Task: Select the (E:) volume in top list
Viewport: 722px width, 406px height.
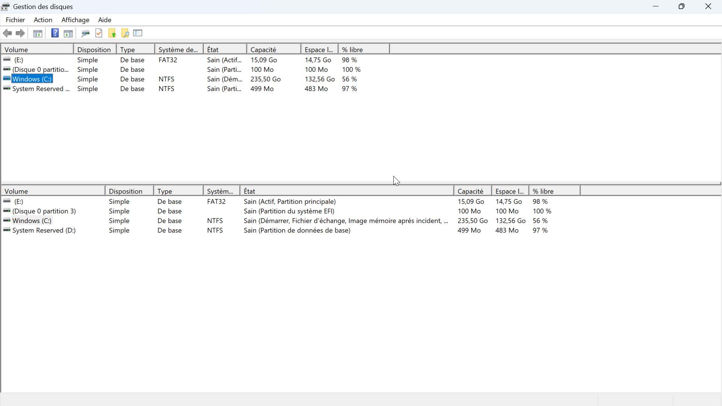Action: tap(18, 60)
